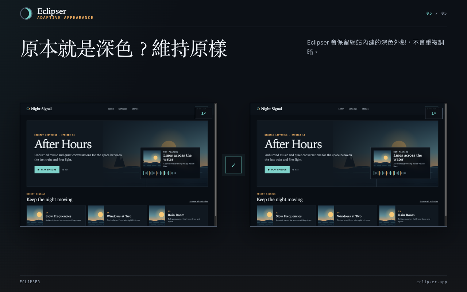Click "46 min" label in left preview

coord(65,170)
